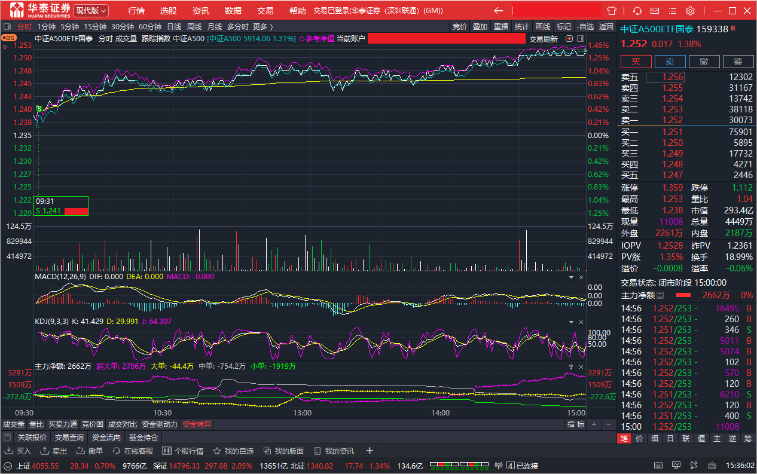Click the customer service headset icon
The height and width of the screenshot is (474, 757).
tap(637, 11)
